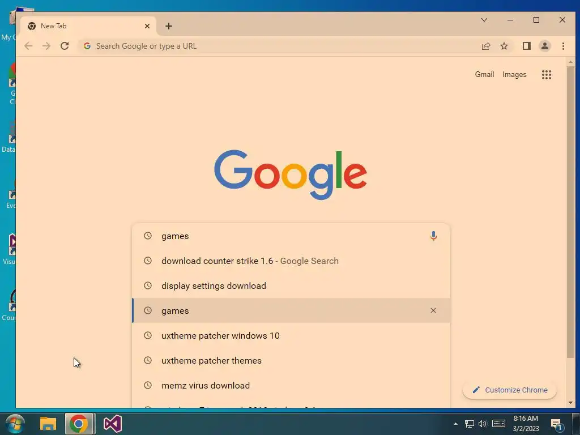580x435 pixels.
Task: Click the browser forward arrow
Action: [46, 46]
